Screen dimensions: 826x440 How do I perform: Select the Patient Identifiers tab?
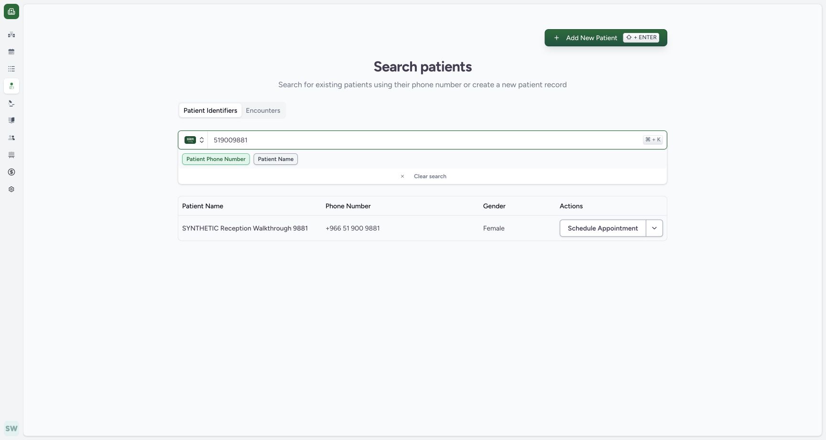point(210,110)
